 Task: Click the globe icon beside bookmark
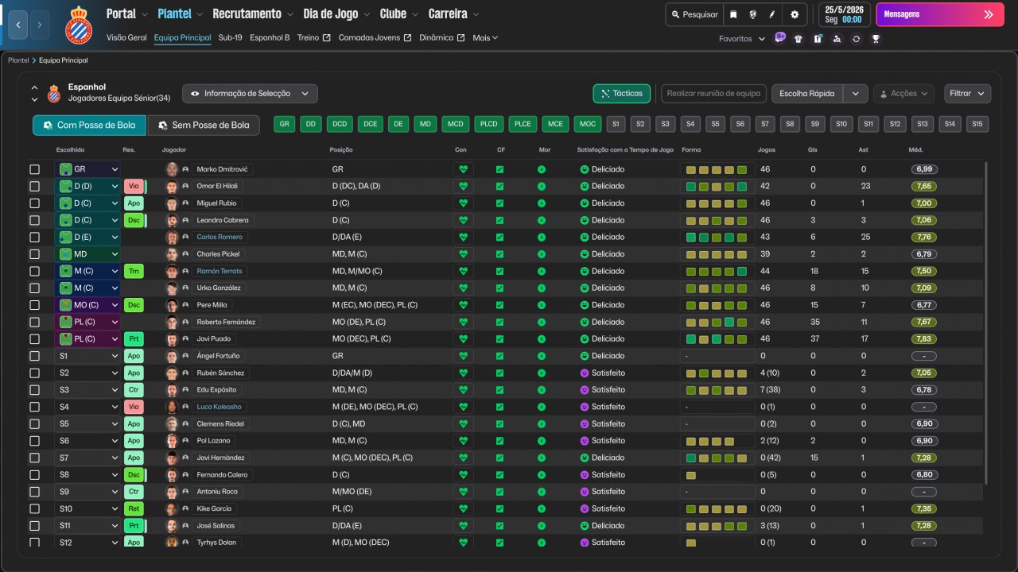tap(752, 14)
